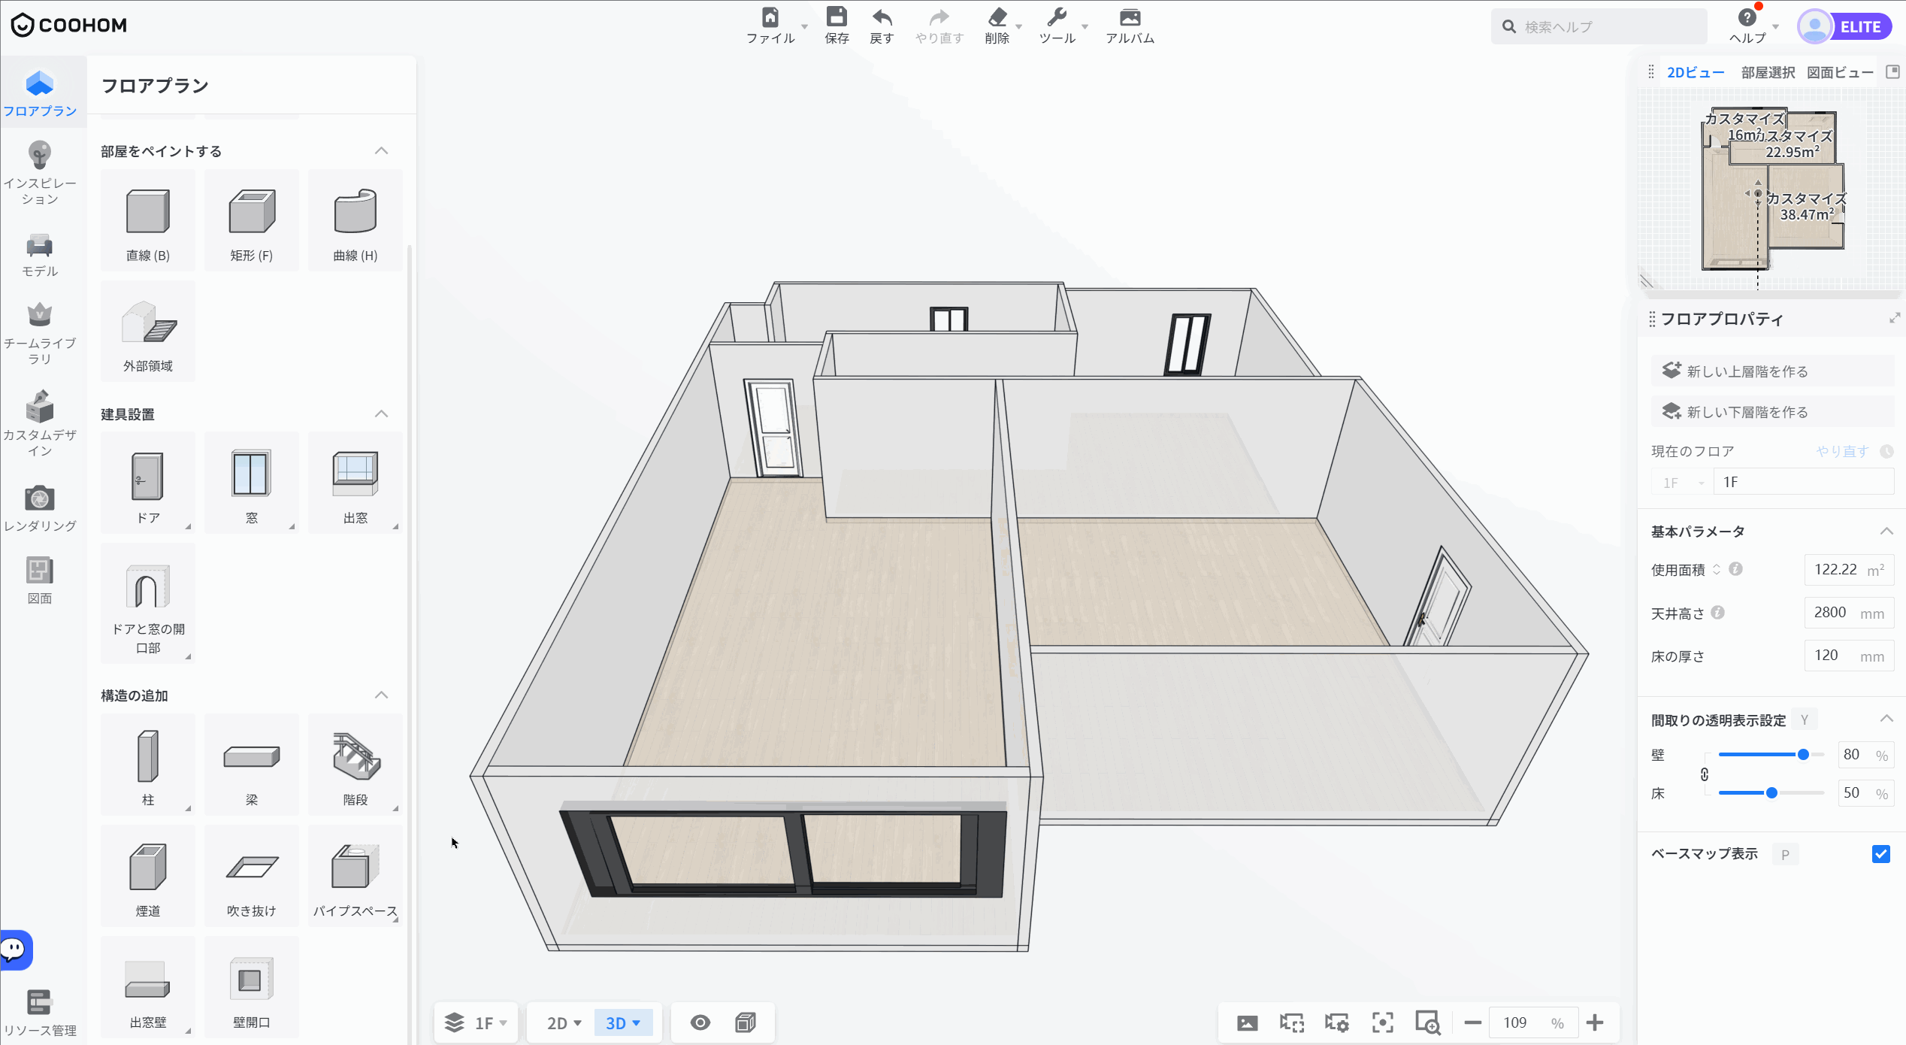Open the chat support bubble

point(15,950)
